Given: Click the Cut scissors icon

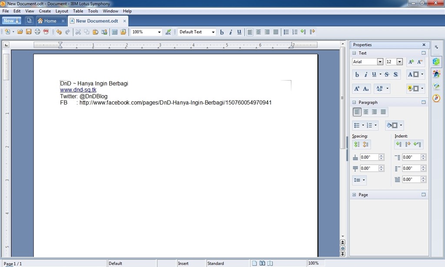Looking at the screenshot, I should 78,32.
